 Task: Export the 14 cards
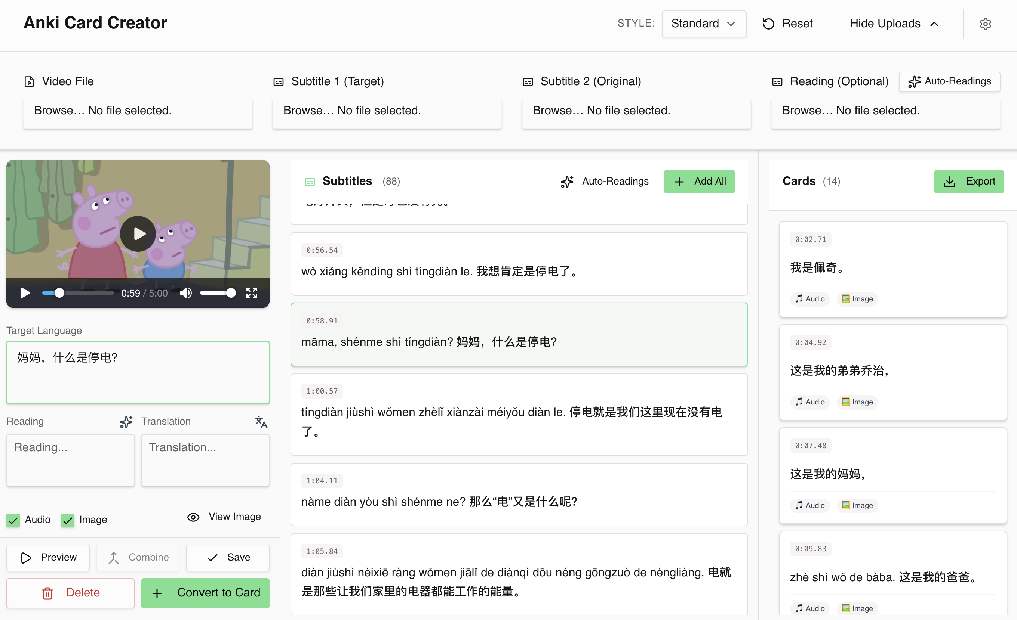969,182
